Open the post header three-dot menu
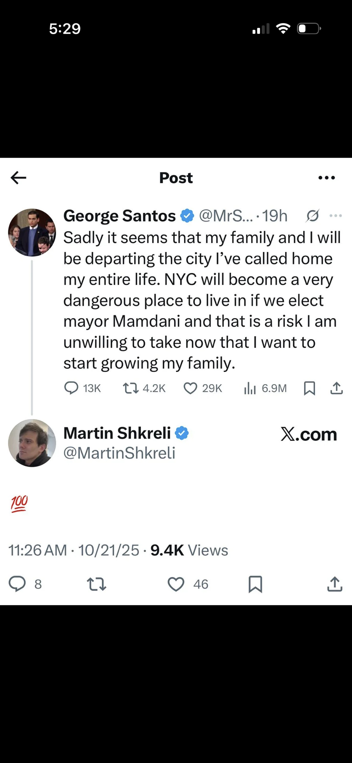The image size is (352, 763). [326, 178]
